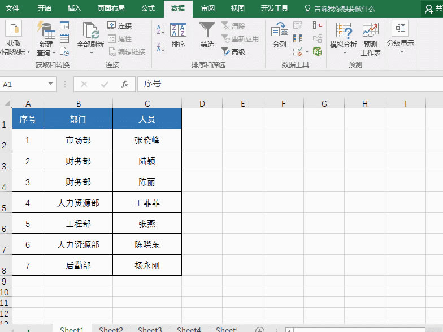Screen dimensions: 443x332
Task: Select the cell containing 人力资源部 in row 4
Action: point(78,203)
